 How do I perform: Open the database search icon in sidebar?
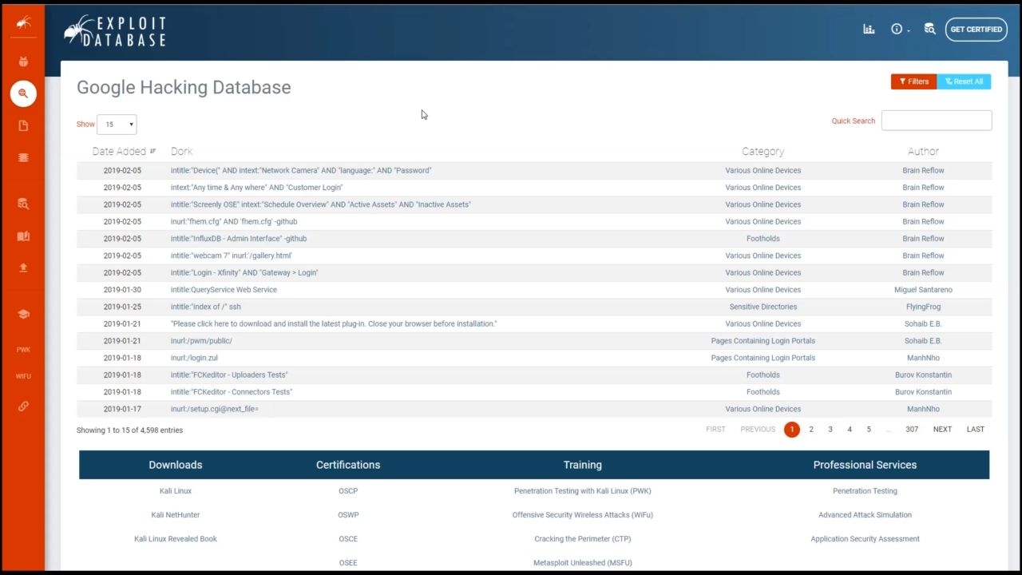(23, 204)
